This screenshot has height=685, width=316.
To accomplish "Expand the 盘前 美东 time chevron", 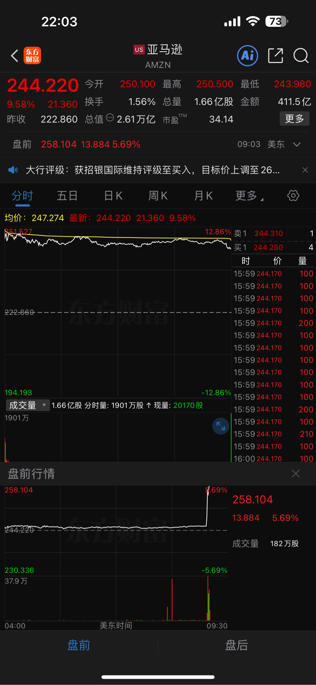I will pos(297,144).
